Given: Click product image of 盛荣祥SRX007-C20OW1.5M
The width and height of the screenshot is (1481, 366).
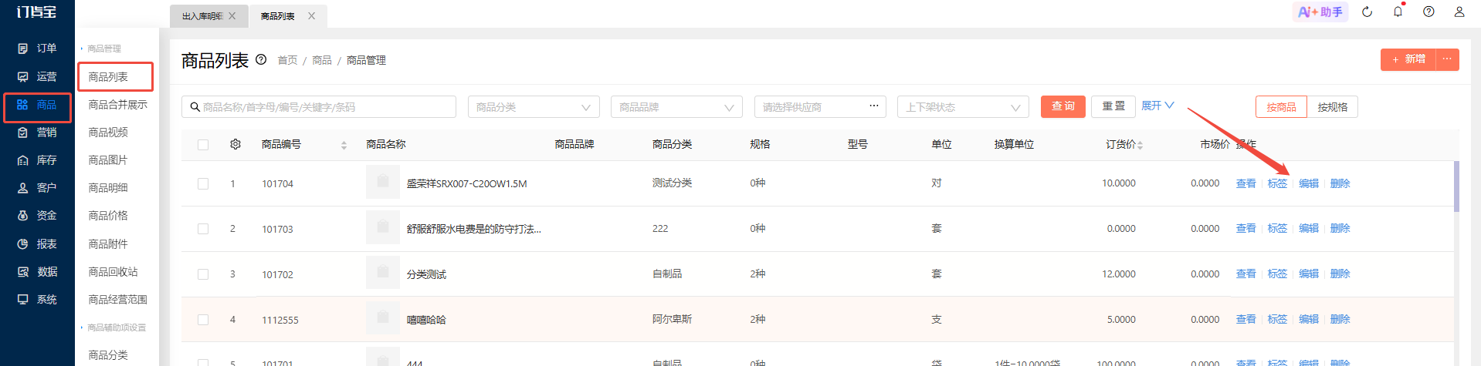Looking at the screenshot, I should point(383,183).
